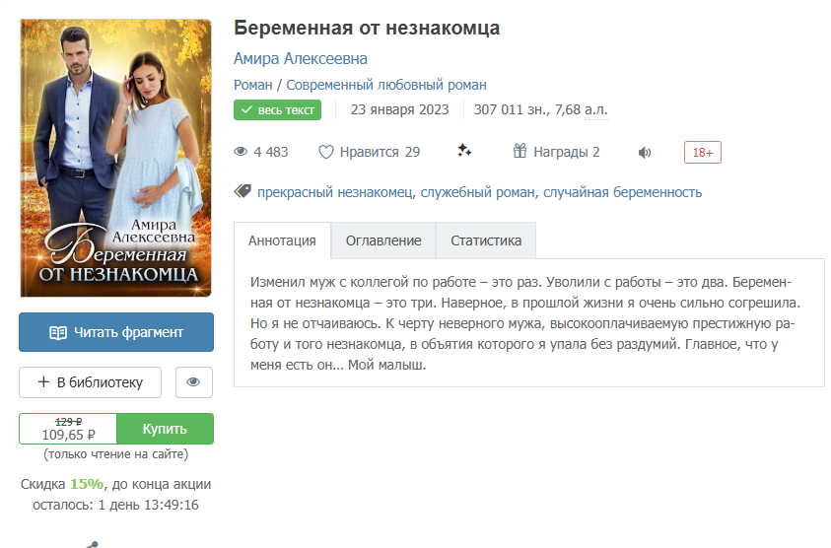Click the случайная беременность tag

[622, 192]
